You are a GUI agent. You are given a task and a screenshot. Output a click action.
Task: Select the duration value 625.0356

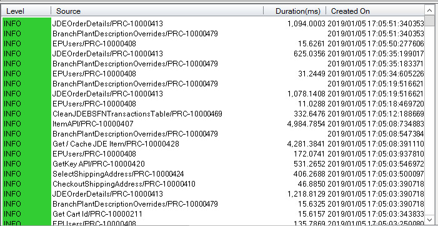[x=309, y=53]
